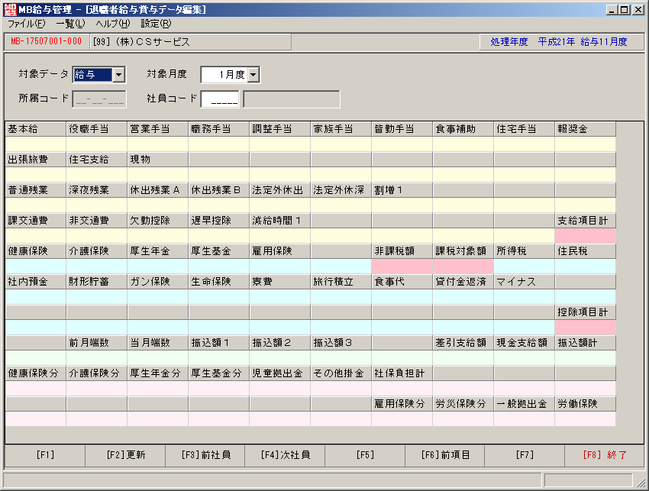Click the [F6]前項目 button
This screenshot has width=649, height=491.
[x=445, y=455]
